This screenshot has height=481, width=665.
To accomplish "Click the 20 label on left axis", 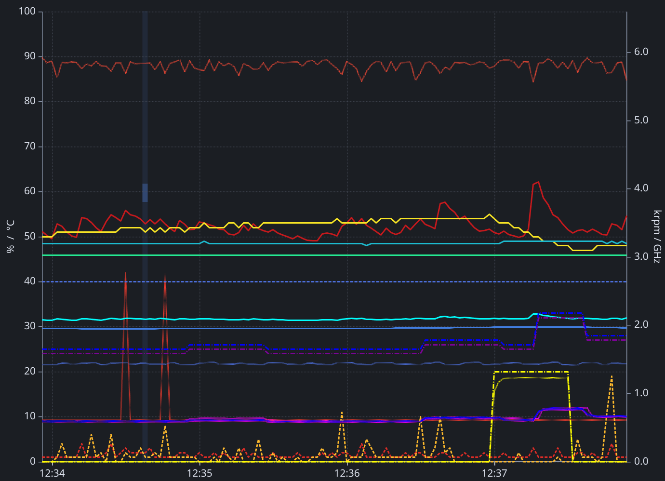I will (30, 371).
